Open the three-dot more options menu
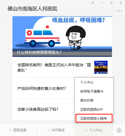Image resolution: width=125 pixels, height=136 pixels. pos(119,11)
